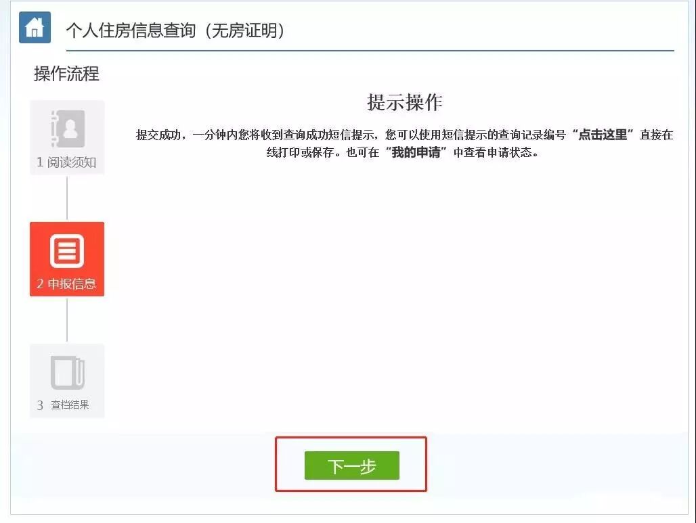Go to the 3 查档结果 step label
This screenshot has width=696, height=523.
coord(63,405)
